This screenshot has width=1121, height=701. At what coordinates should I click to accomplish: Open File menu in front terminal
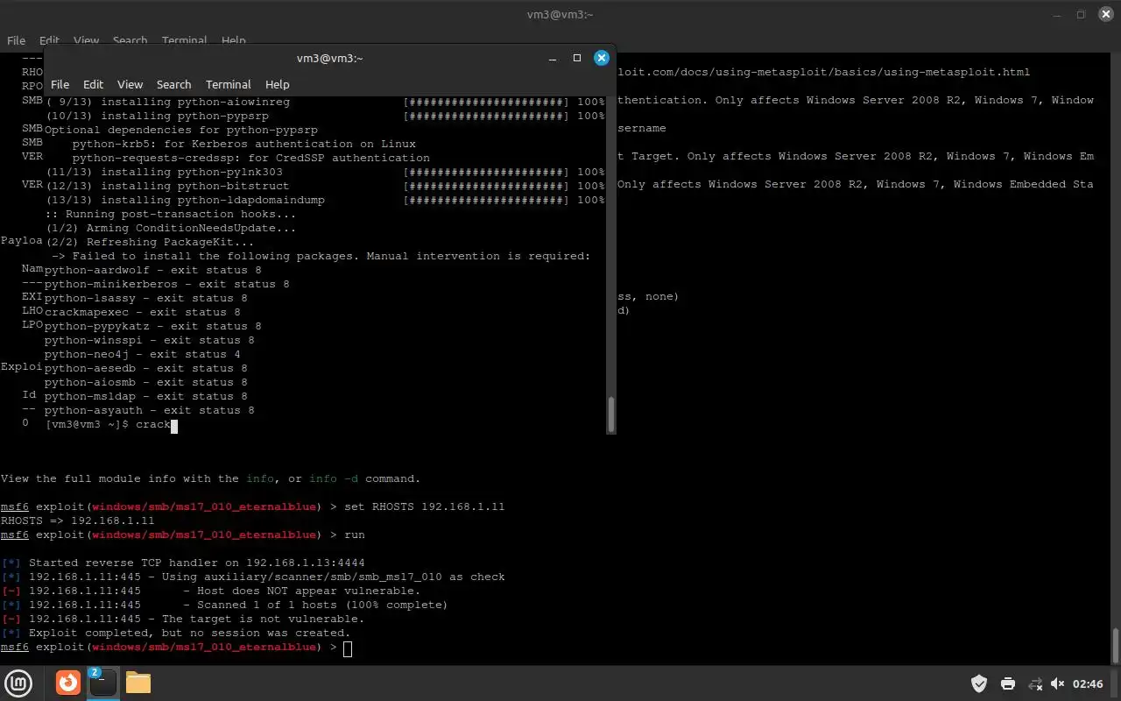pyautogui.click(x=60, y=84)
